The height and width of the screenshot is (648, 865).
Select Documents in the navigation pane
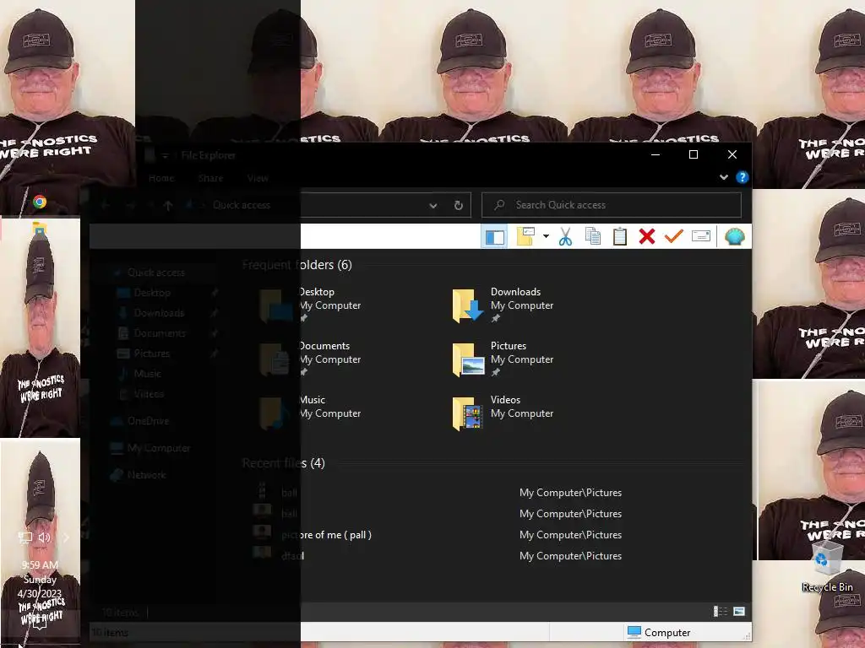160,333
